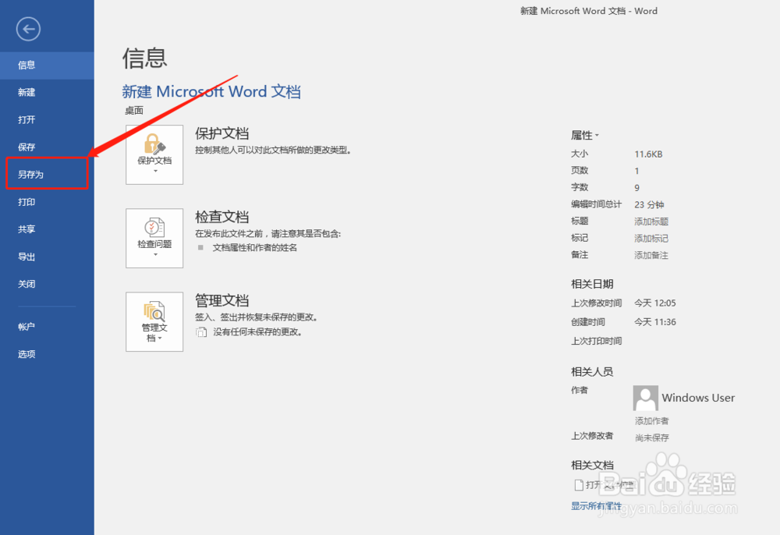Image resolution: width=780 pixels, height=535 pixels.
Task: Click 文档属性和作者的姓名 text
Action: coord(255,247)
